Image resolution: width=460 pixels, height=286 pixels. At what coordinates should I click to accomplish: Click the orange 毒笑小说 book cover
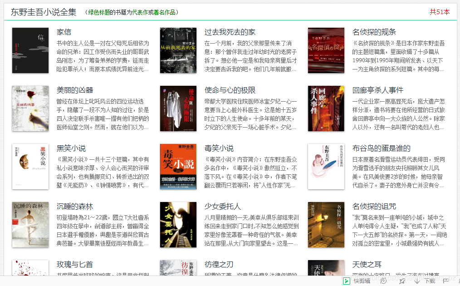[178, 167]
